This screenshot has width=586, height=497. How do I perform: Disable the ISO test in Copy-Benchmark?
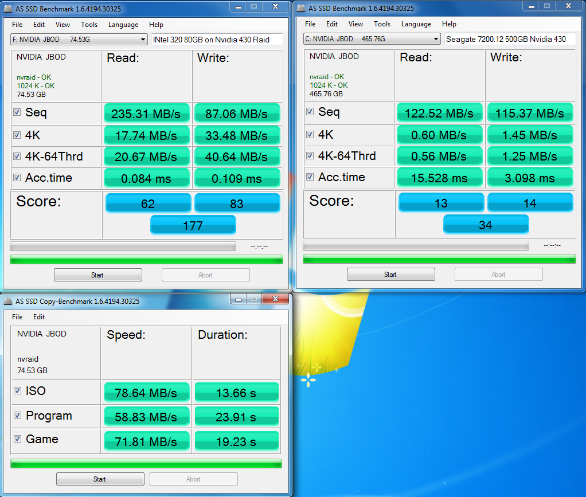18,391
